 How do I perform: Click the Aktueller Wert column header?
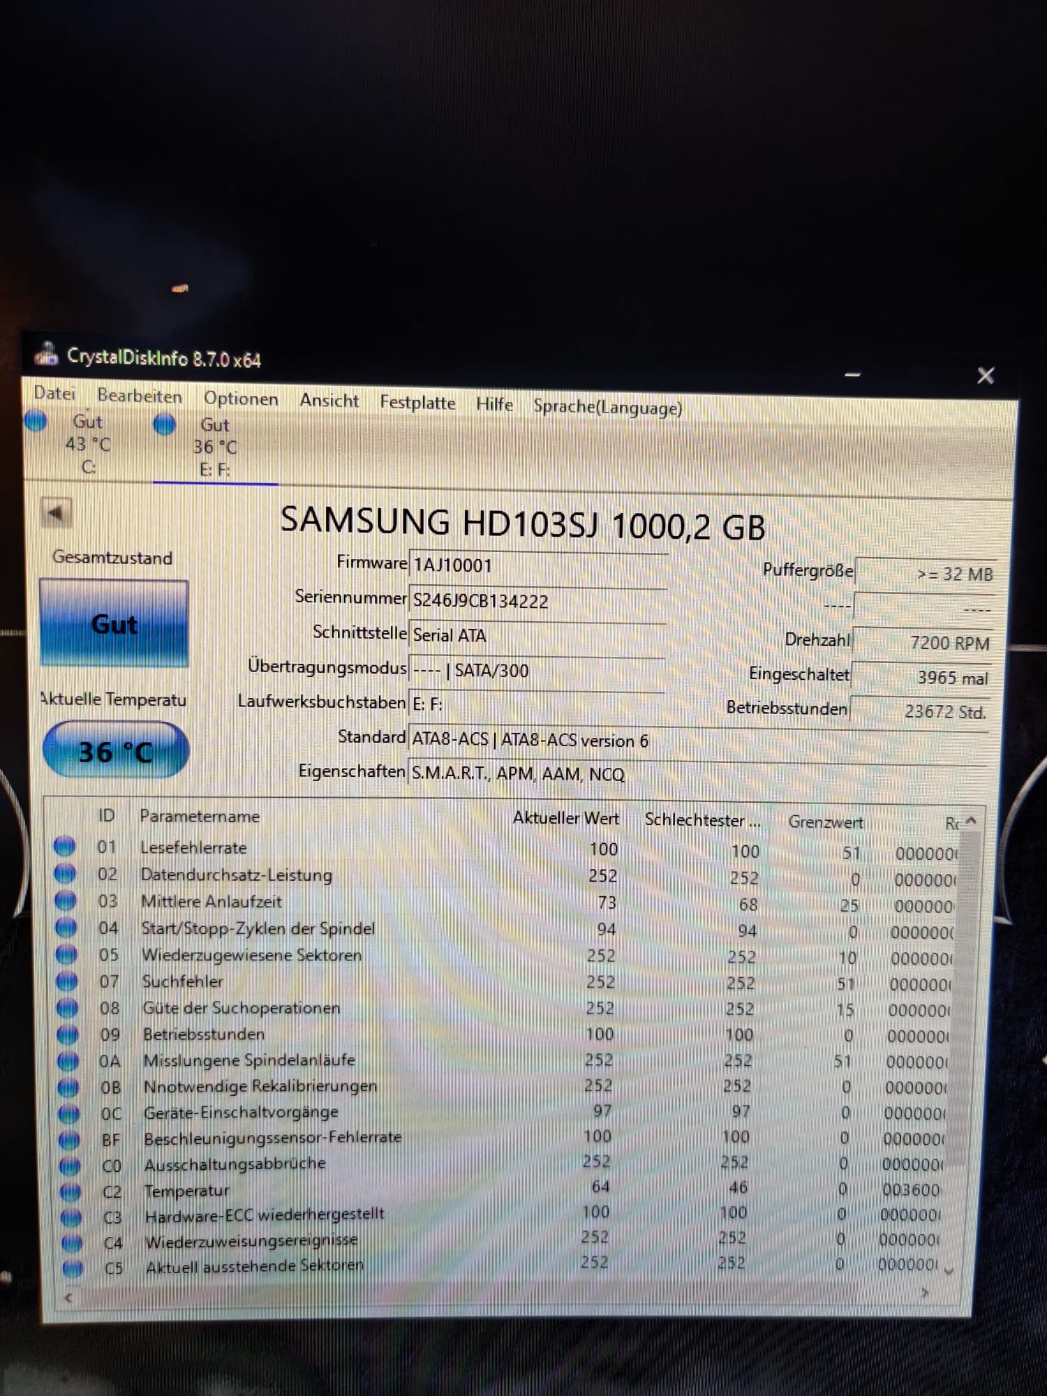pos(565,818)
